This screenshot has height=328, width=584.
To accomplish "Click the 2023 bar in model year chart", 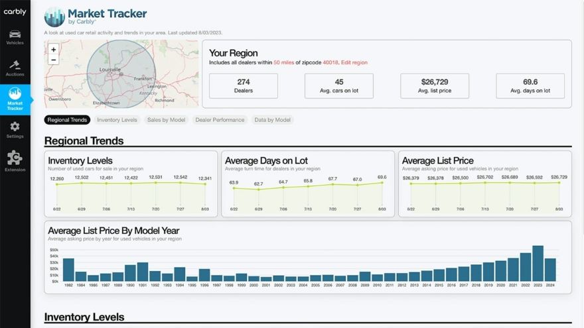I will 538,264.
